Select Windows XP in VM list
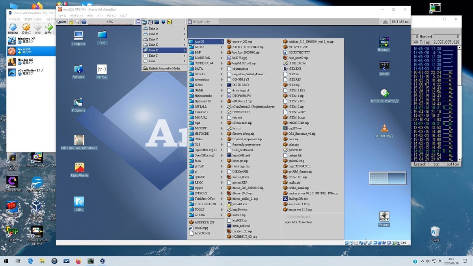473x266 pixels. coord(31,41)
